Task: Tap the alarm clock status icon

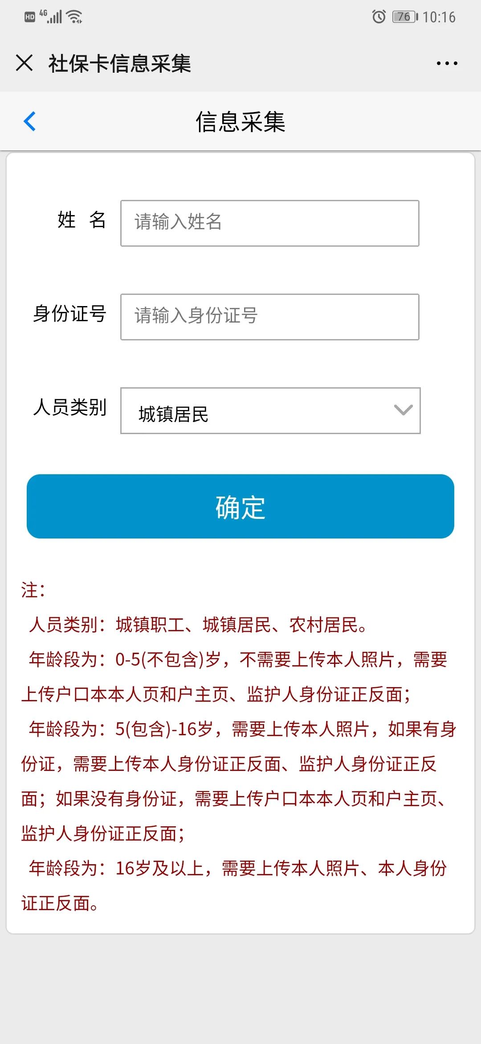Action: [379, 17]
